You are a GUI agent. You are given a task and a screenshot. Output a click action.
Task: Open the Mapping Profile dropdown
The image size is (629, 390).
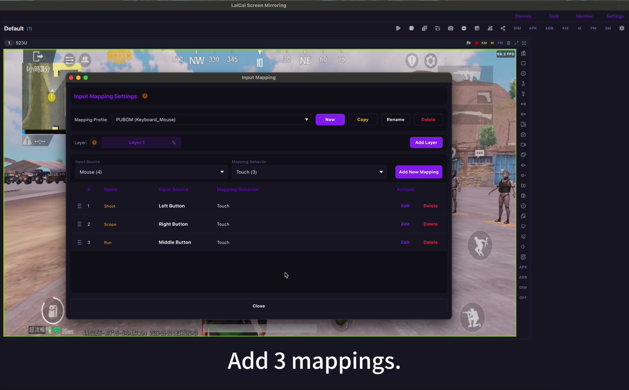pyautogui.click(x=212, y=120)
